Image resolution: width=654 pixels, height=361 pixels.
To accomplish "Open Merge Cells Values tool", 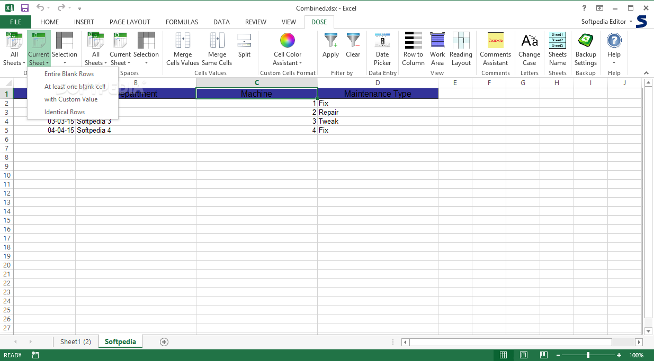I will [x=183, y=49].
